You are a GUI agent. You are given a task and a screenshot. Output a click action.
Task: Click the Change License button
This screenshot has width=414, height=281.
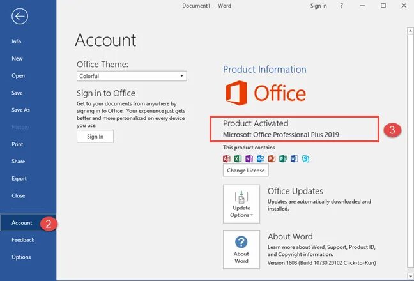tap(246, 170)
